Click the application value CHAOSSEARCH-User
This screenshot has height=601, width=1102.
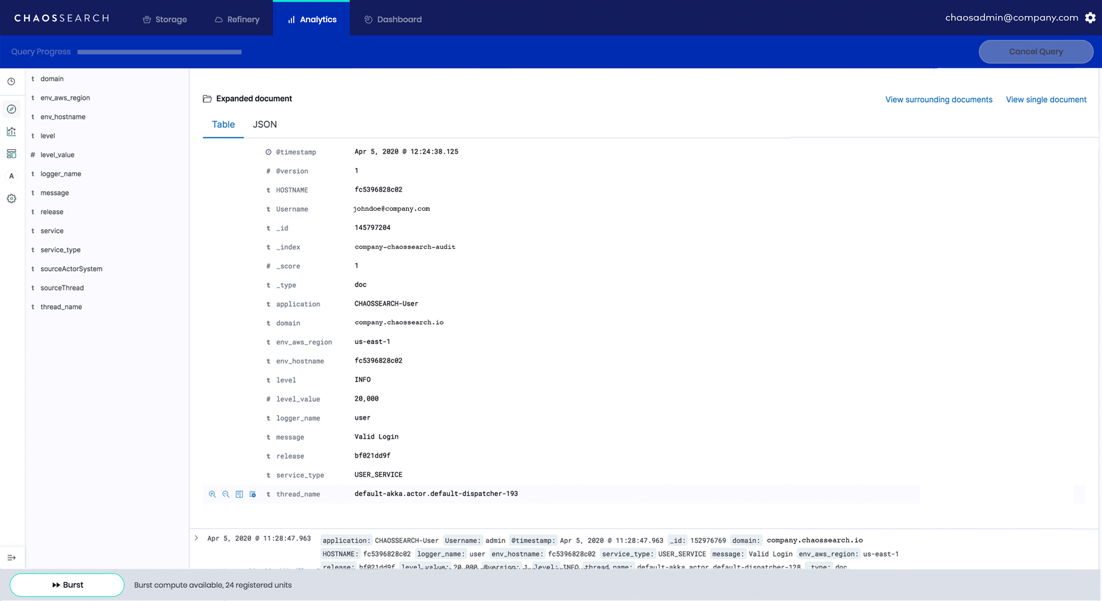(x=386, y=304)
